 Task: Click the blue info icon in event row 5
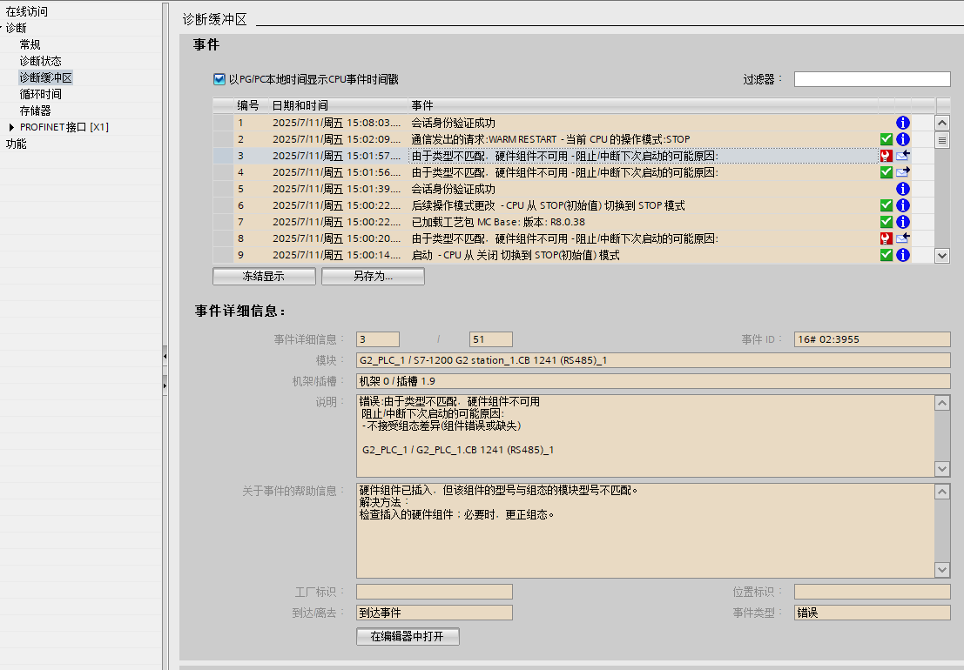903,189
